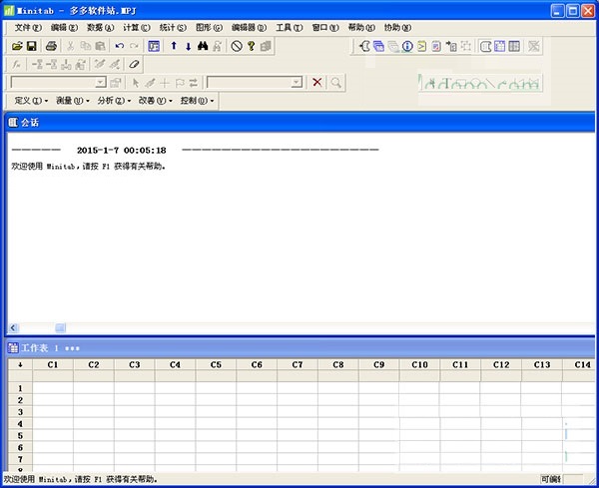Click the red X delete icon
This screenshot has width=599, height=488.
click(317, 82)
